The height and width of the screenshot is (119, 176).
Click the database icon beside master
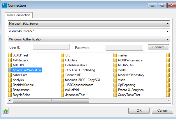click(x=115, y=55)
